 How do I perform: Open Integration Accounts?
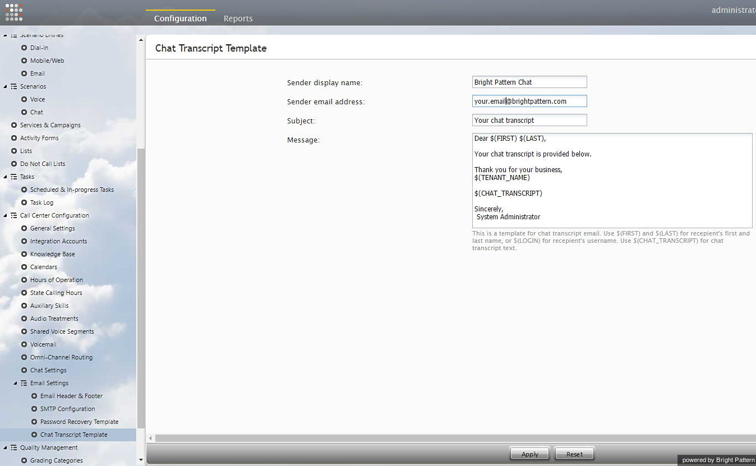58,241
